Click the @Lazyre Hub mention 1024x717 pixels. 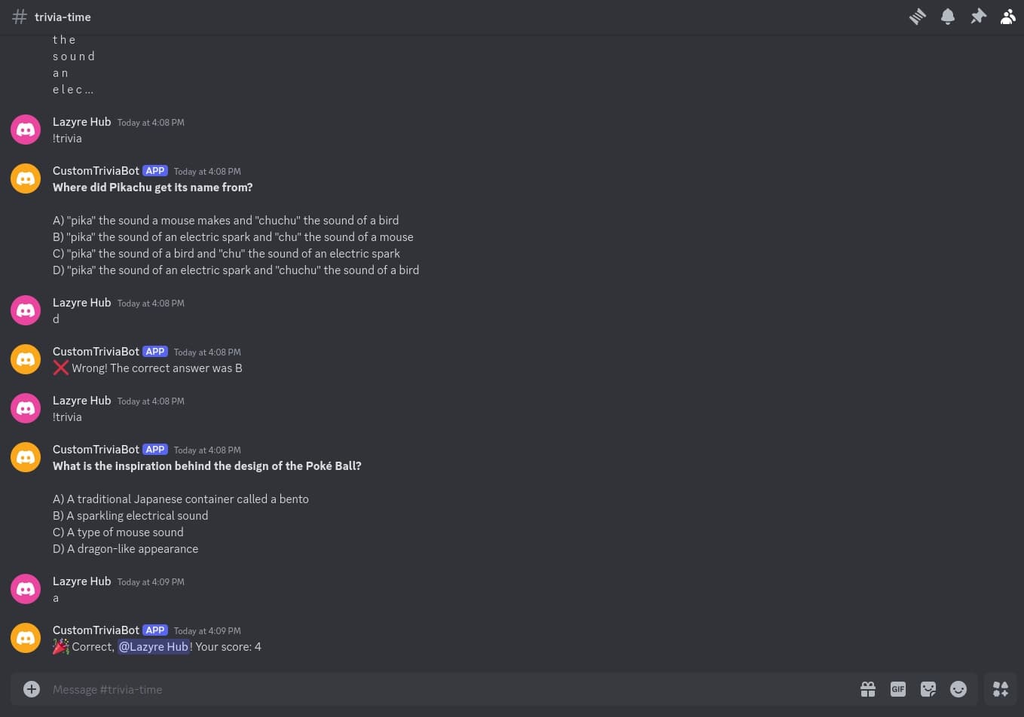coord(153,646)
